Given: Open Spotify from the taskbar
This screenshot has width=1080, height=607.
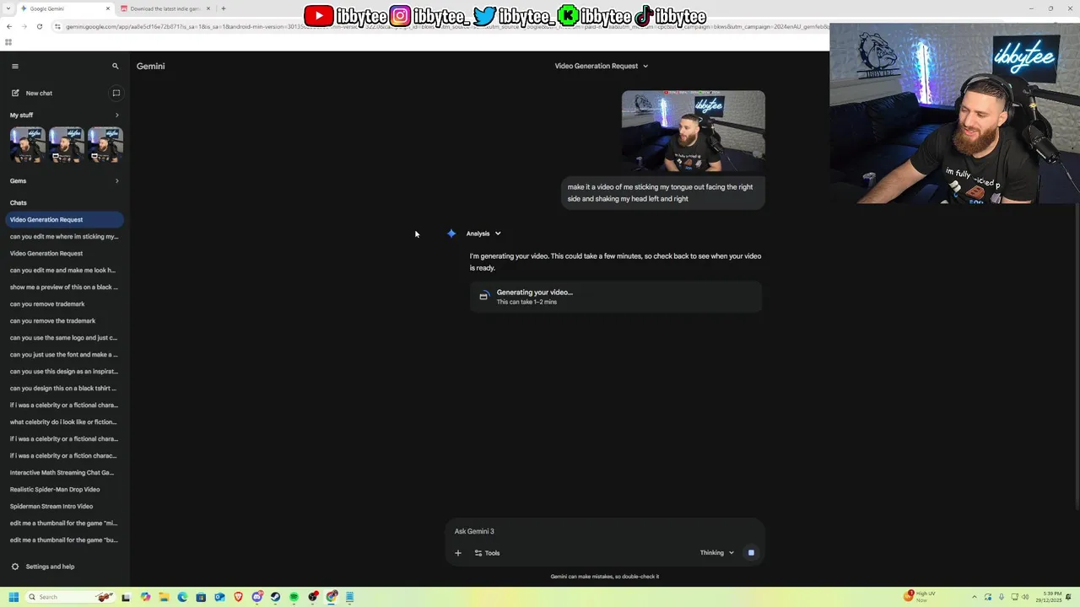Looking at the screenshot, I should click(294, 597).
